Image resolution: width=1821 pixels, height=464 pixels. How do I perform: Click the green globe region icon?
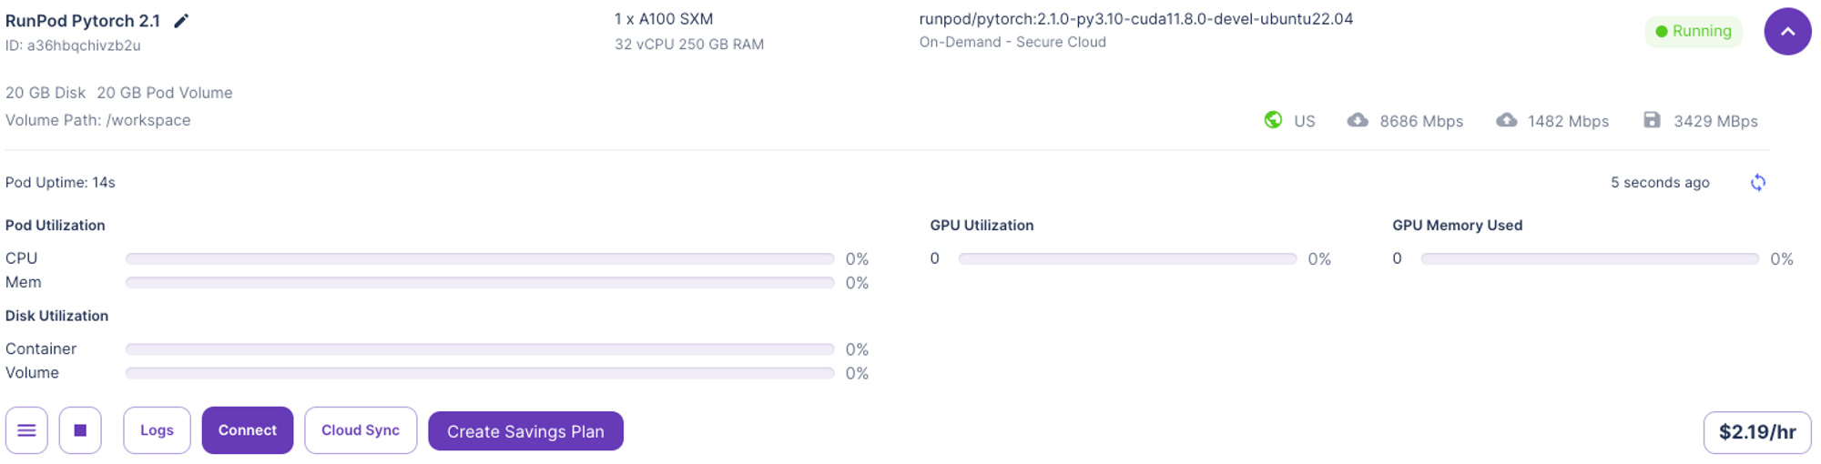(1273, 120)
